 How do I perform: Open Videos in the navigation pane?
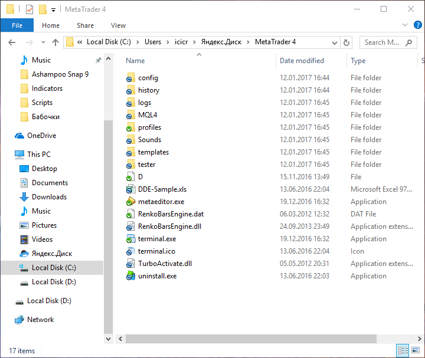tap(42, 239)
